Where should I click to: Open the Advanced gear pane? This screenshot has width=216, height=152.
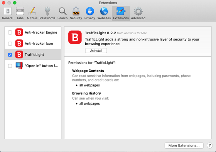pyautogui.click(x=138, y=14)
